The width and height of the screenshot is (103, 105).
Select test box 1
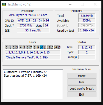click(10, 47)
